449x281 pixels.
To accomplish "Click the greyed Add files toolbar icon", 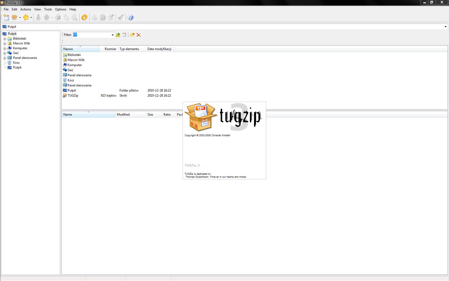I will [x=38, y=17].
